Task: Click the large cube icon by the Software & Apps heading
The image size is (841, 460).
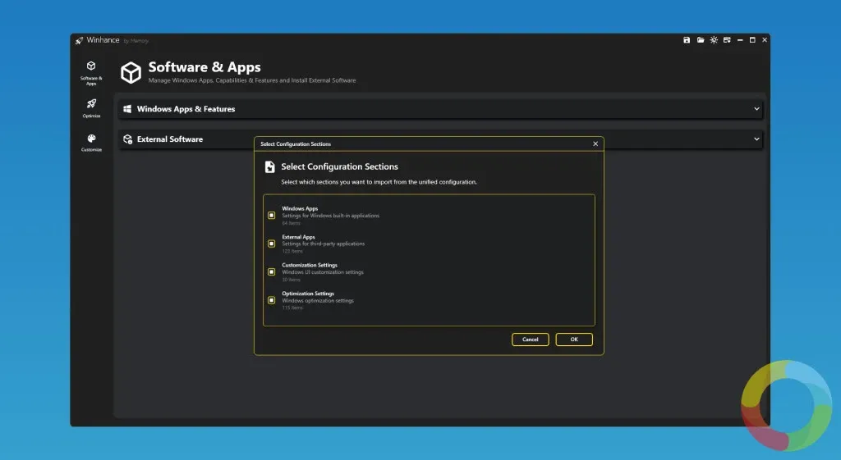Action: tap(131, 72)
